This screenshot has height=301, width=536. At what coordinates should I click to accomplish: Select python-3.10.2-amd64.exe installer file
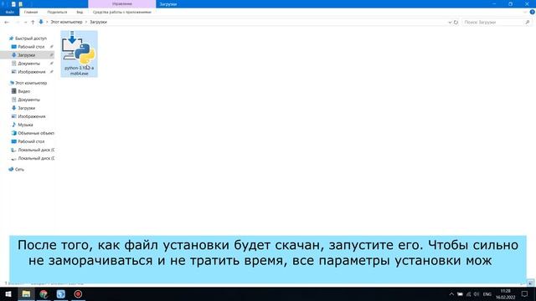[80, 54]
